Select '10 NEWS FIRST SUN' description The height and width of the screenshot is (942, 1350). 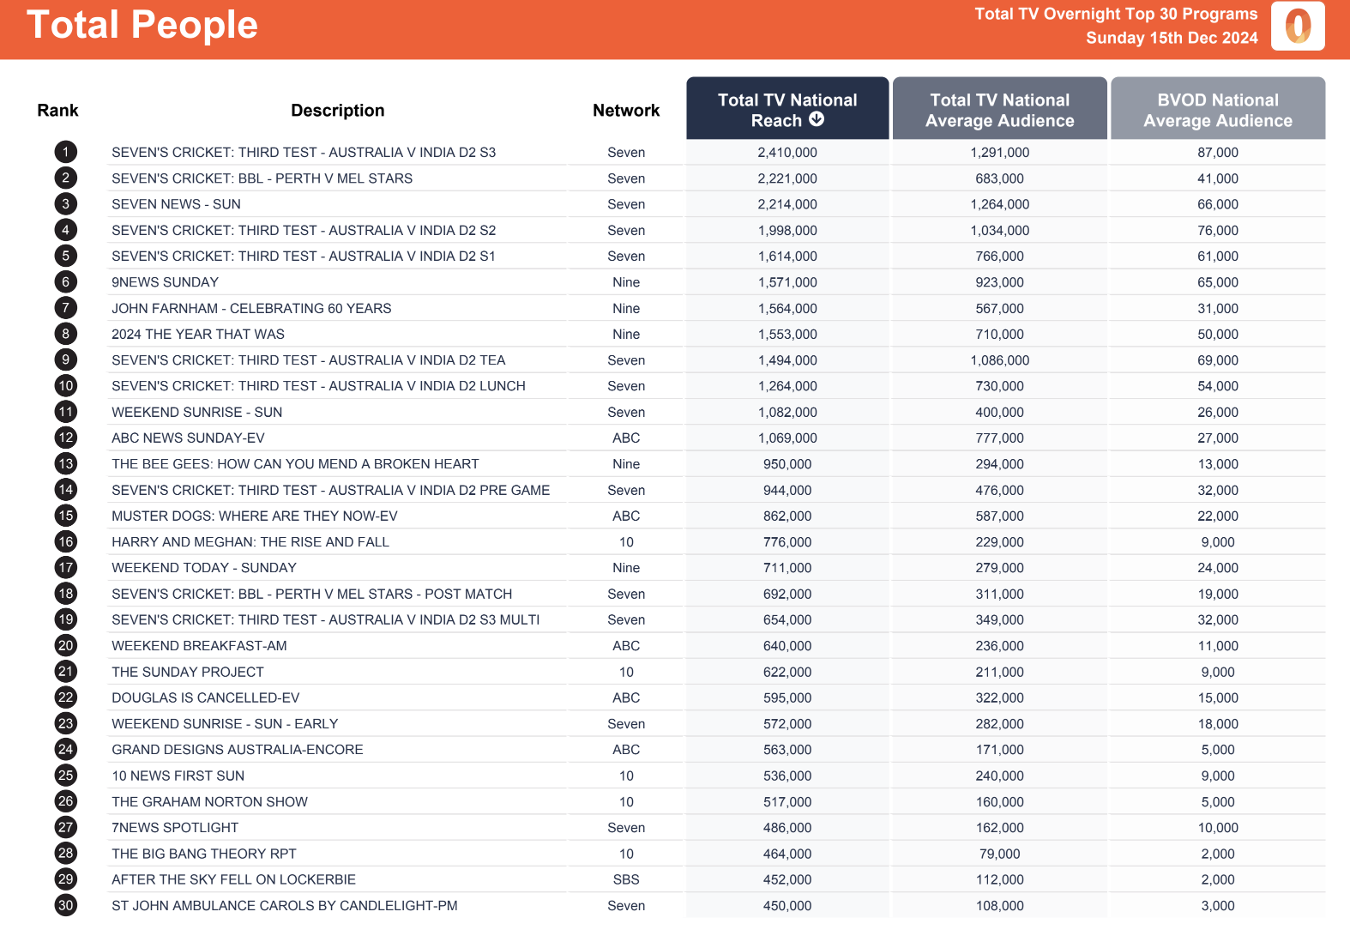pyautogui.click(x=178, y=776)
